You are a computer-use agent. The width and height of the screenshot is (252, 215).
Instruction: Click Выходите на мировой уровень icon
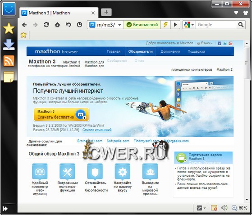coord(150,171)
